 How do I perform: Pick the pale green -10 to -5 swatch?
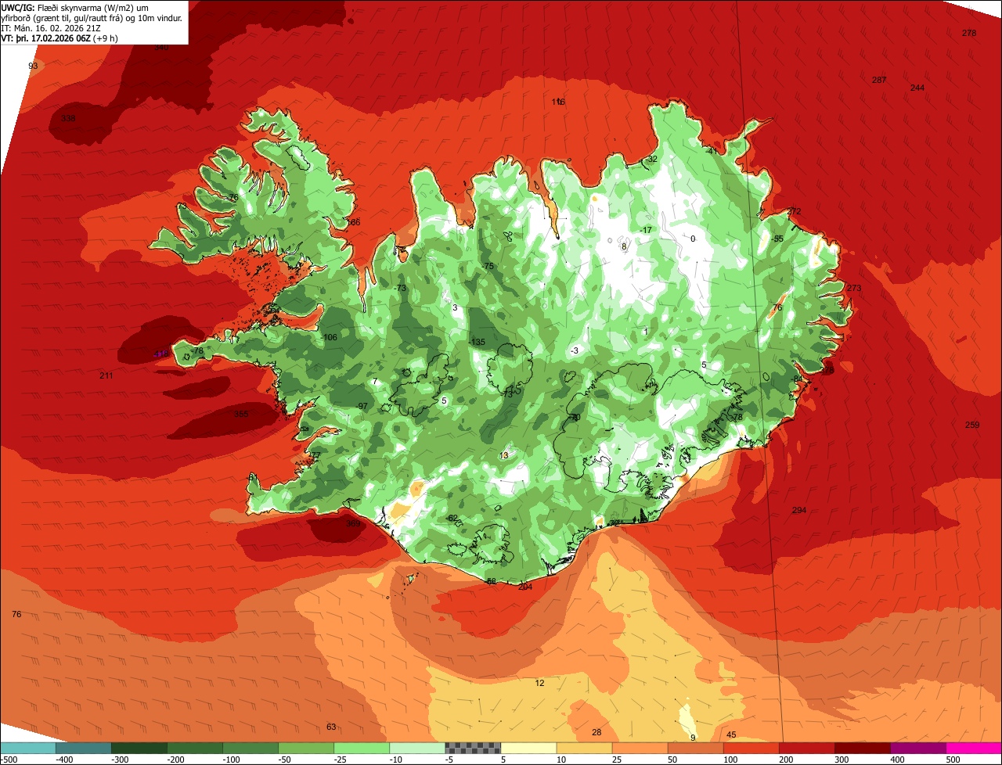coord(416,748)
